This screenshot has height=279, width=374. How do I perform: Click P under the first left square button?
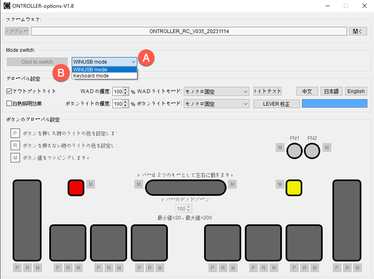click(x=58, y=268)
